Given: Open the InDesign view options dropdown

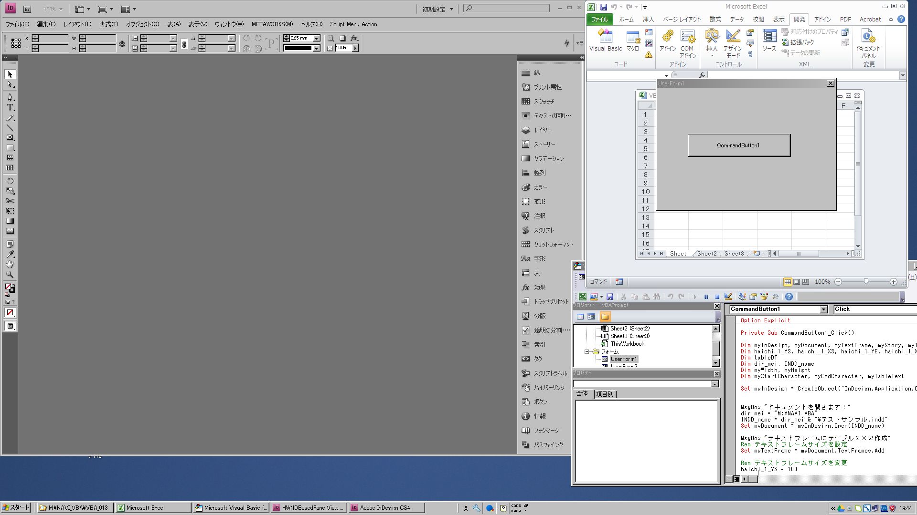Looking at the screenshot, I should (x=82, y=9).
